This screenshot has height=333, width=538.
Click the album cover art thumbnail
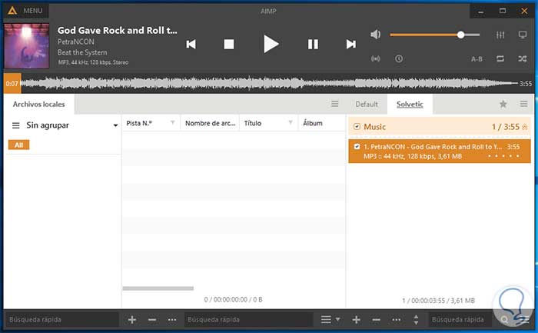point(26,46)
